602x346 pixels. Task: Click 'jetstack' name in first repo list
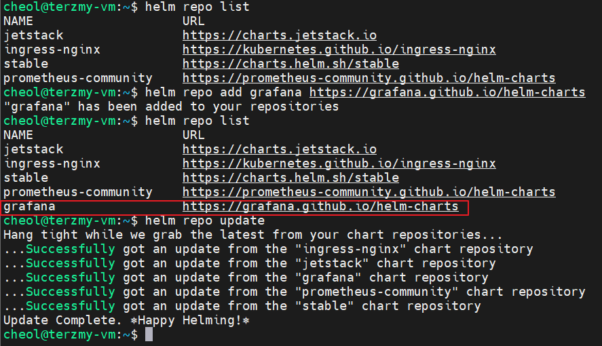[x=33, y=35]
